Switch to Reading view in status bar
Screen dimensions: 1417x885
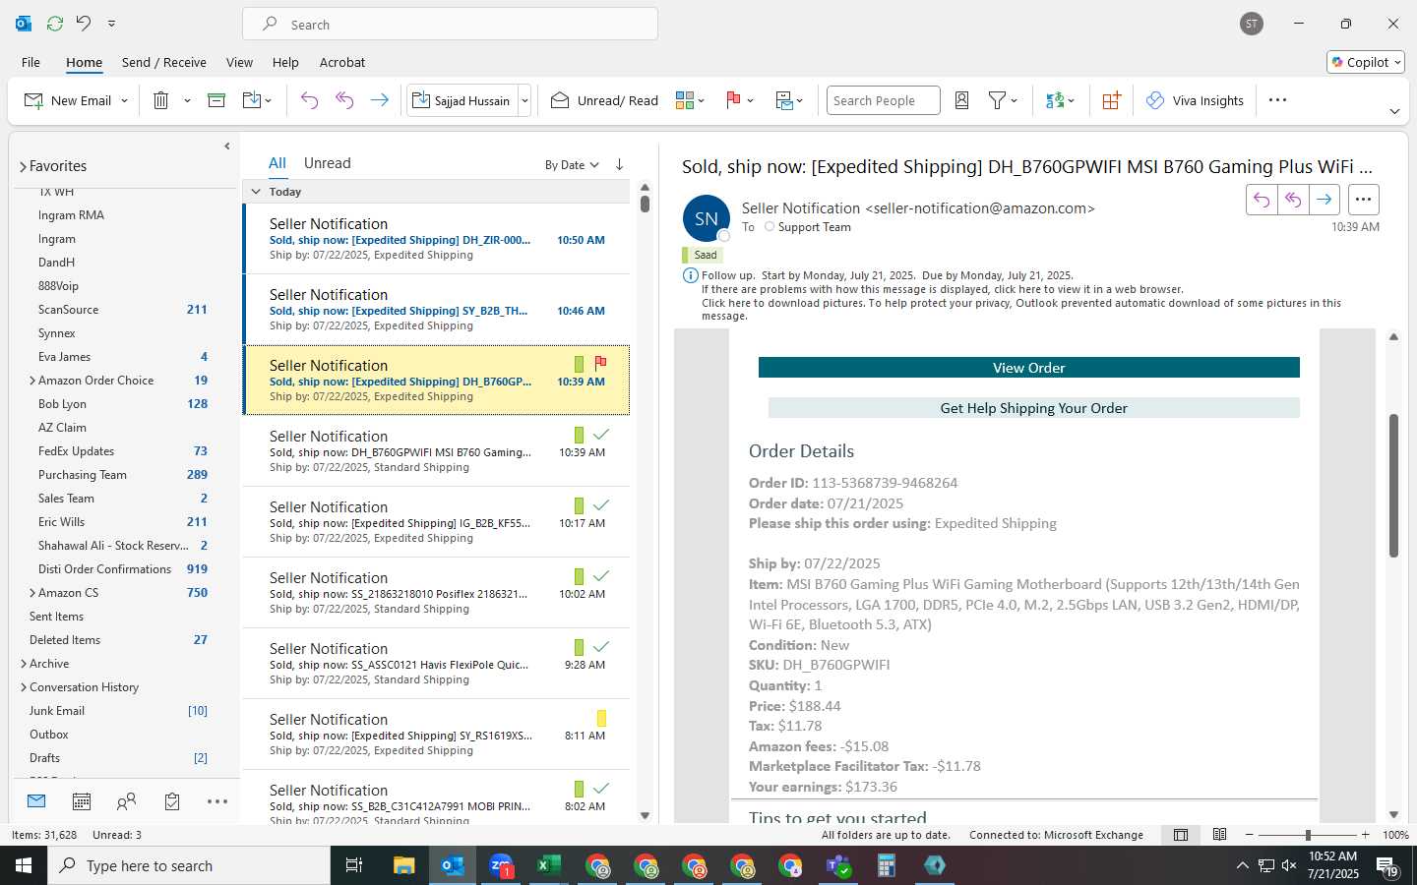tap(1219, 835)
